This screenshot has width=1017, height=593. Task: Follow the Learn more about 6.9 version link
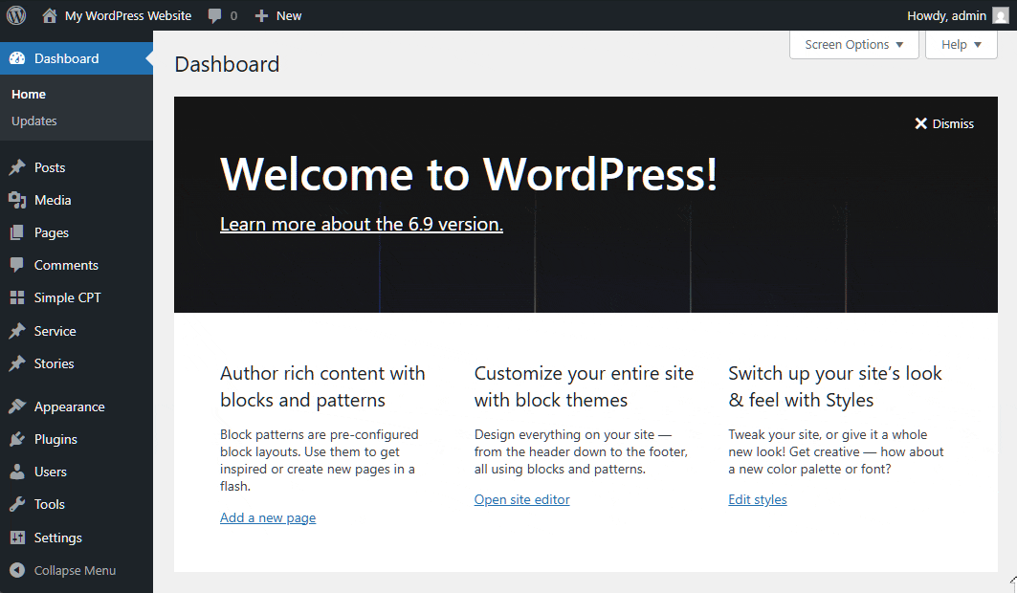(361, 224)
